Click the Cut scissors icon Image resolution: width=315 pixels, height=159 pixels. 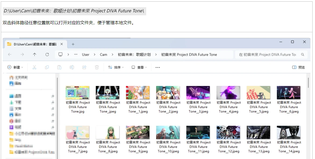(x=34, y=67)
